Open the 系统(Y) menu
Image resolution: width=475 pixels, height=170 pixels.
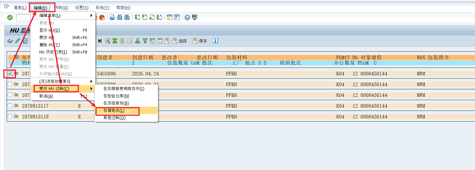tap(102, 8)
